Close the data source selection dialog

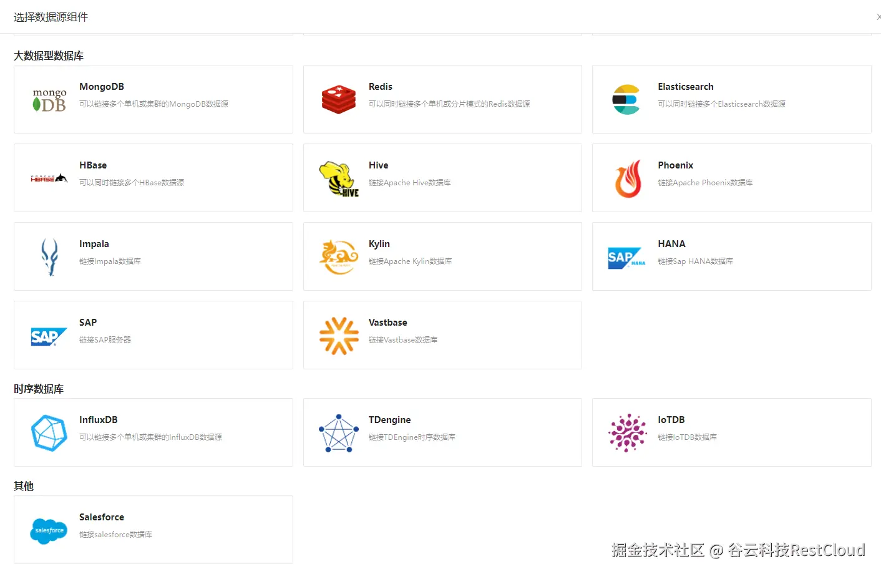click(x=879, y=17)
